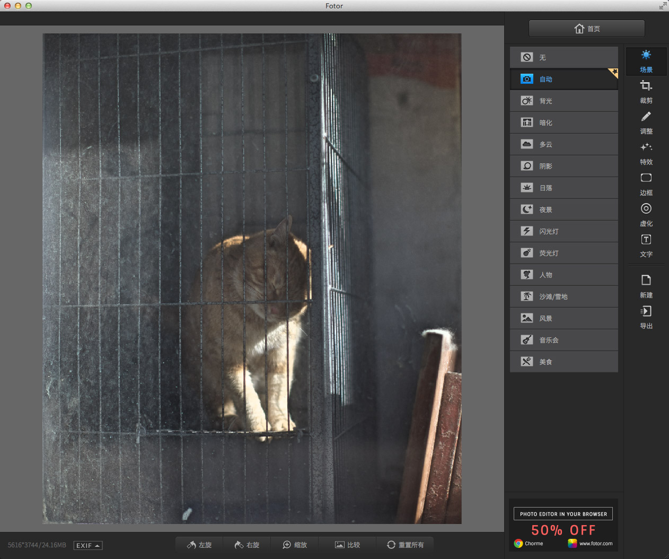Open the 边框 borders panel

pyautogui.click(x=646, y=184)
